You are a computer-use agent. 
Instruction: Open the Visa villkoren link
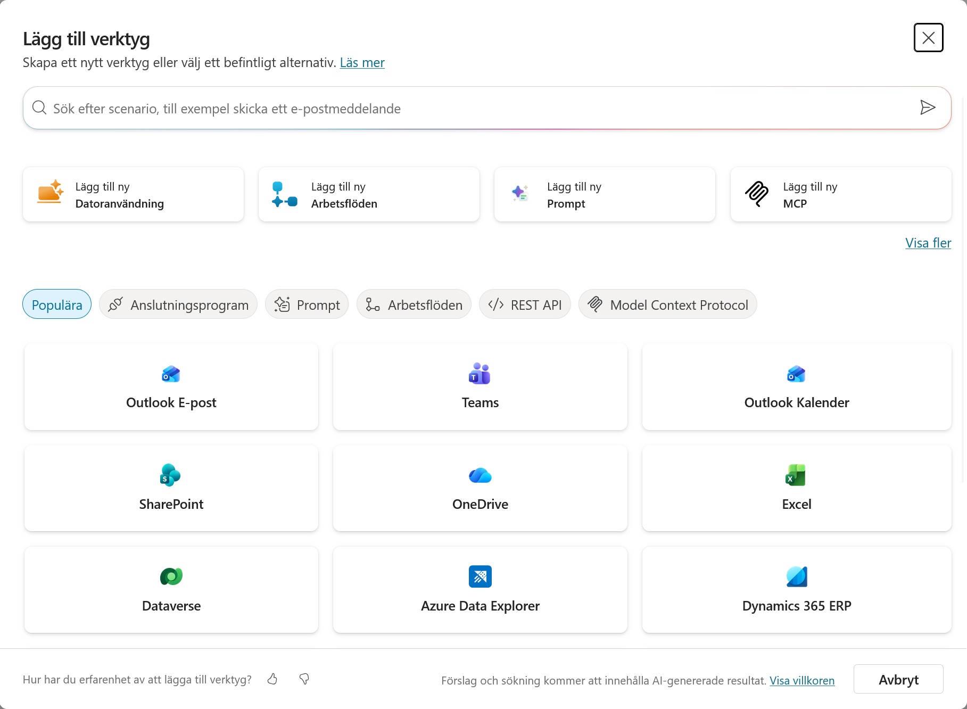(x=802, y=680)
